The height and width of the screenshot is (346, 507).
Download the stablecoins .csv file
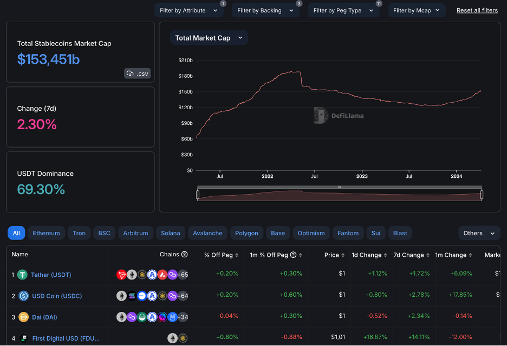[x=138, y=74]
